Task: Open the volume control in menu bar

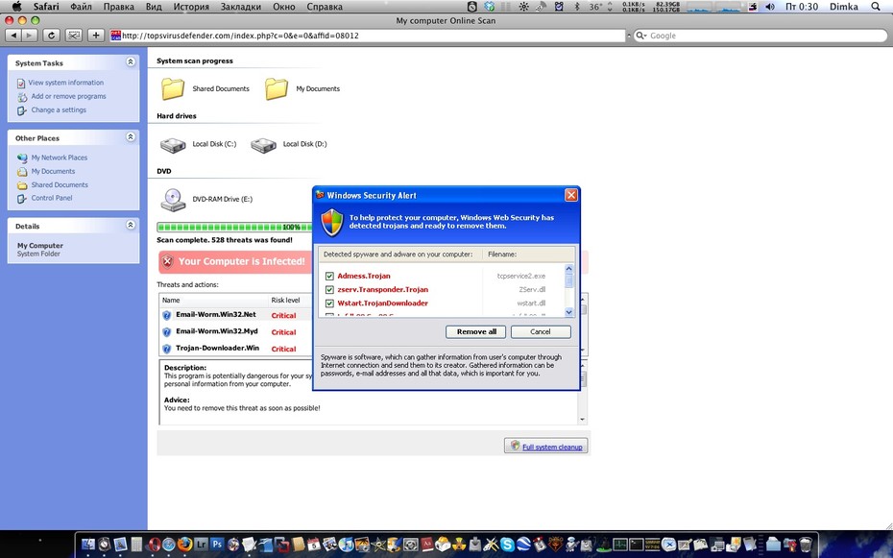Action: (x=770, y=7)
